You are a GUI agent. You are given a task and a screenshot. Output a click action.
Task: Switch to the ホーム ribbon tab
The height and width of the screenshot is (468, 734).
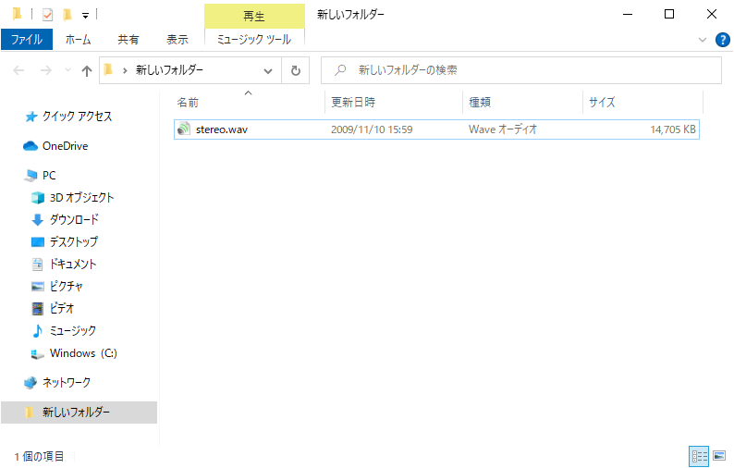pos(79,40)
